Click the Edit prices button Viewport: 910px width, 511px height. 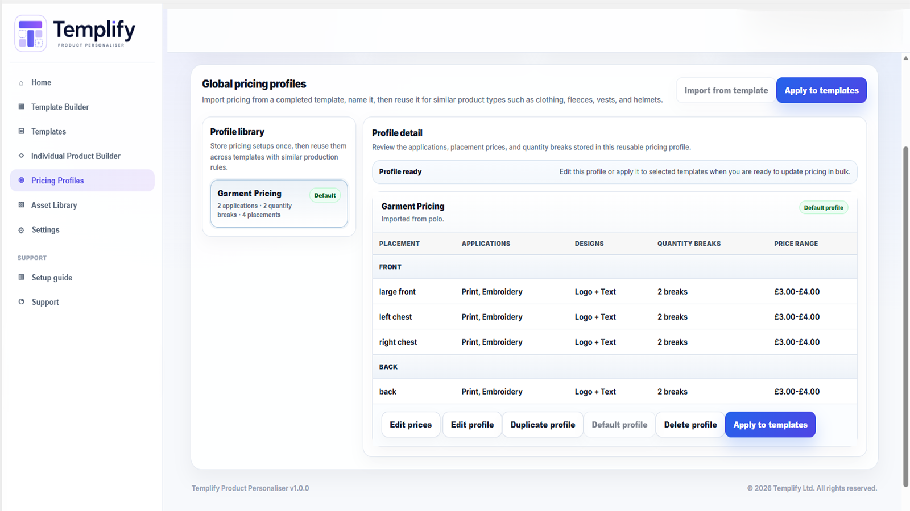click(411, 425)
